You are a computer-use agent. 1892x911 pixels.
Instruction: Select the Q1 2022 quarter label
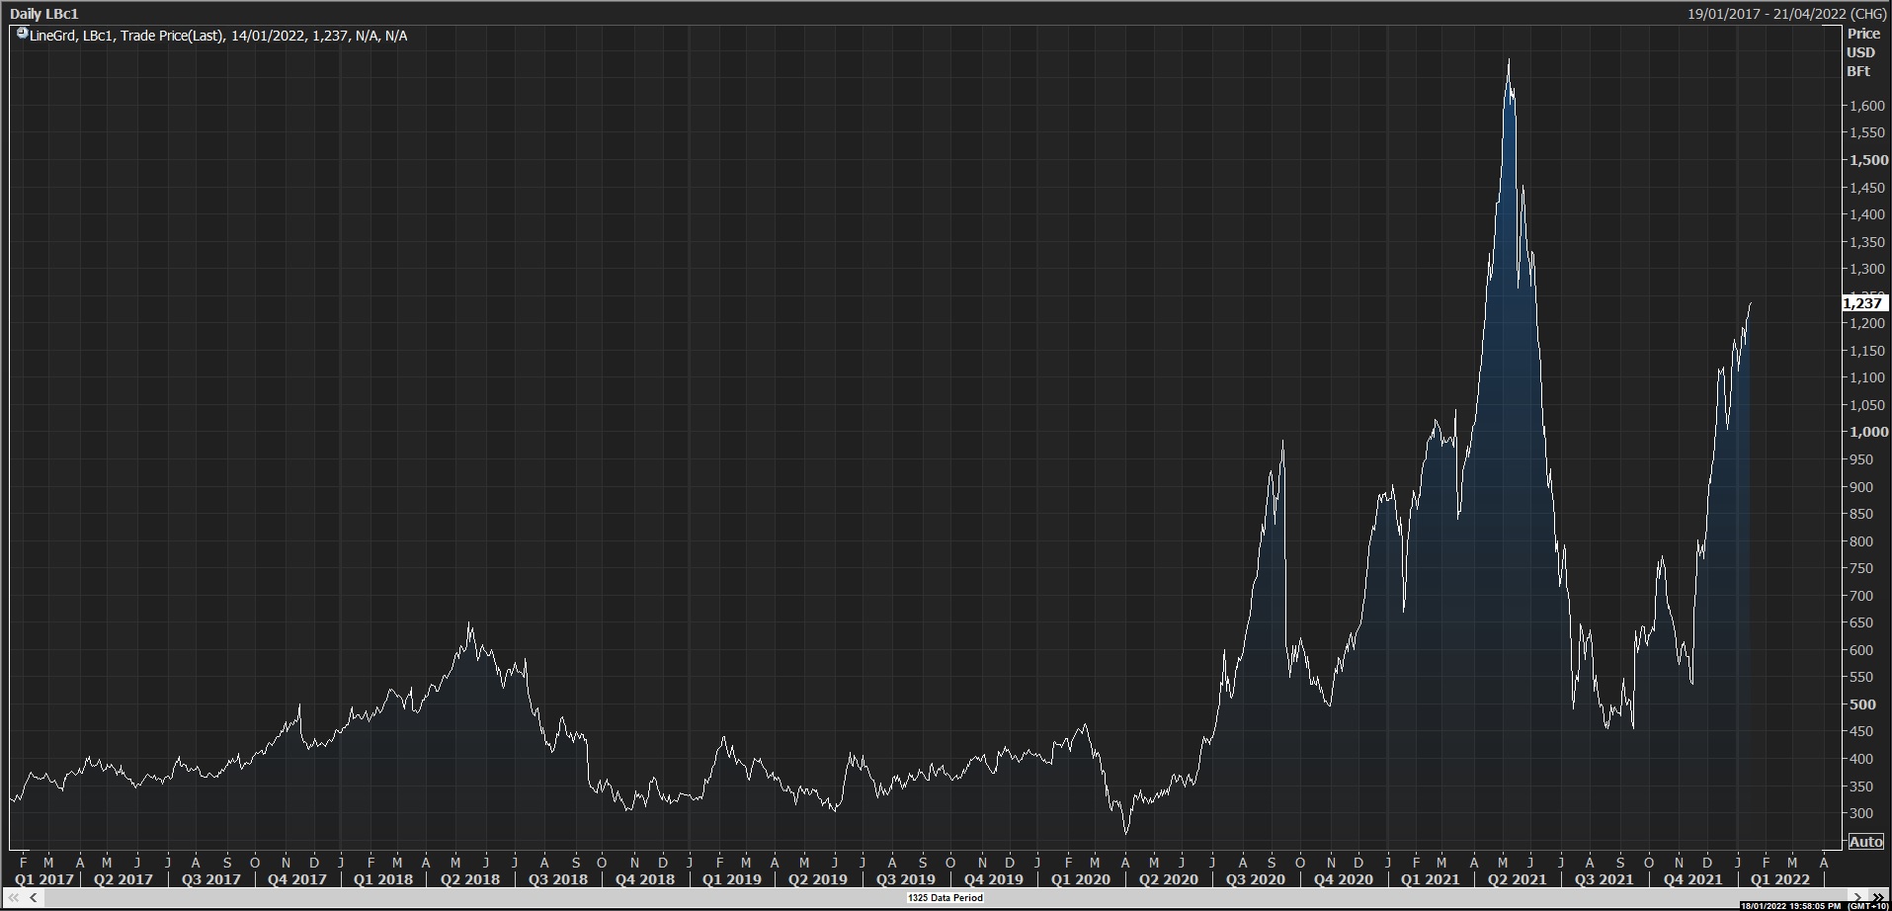[x=1779, y=879]
